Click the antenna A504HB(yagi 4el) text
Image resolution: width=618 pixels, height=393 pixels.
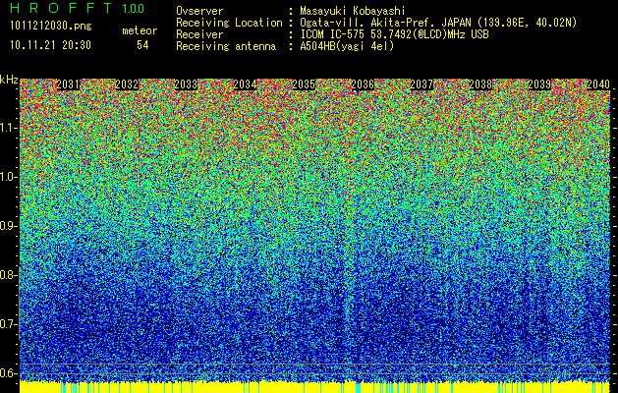tap(347, 46)
